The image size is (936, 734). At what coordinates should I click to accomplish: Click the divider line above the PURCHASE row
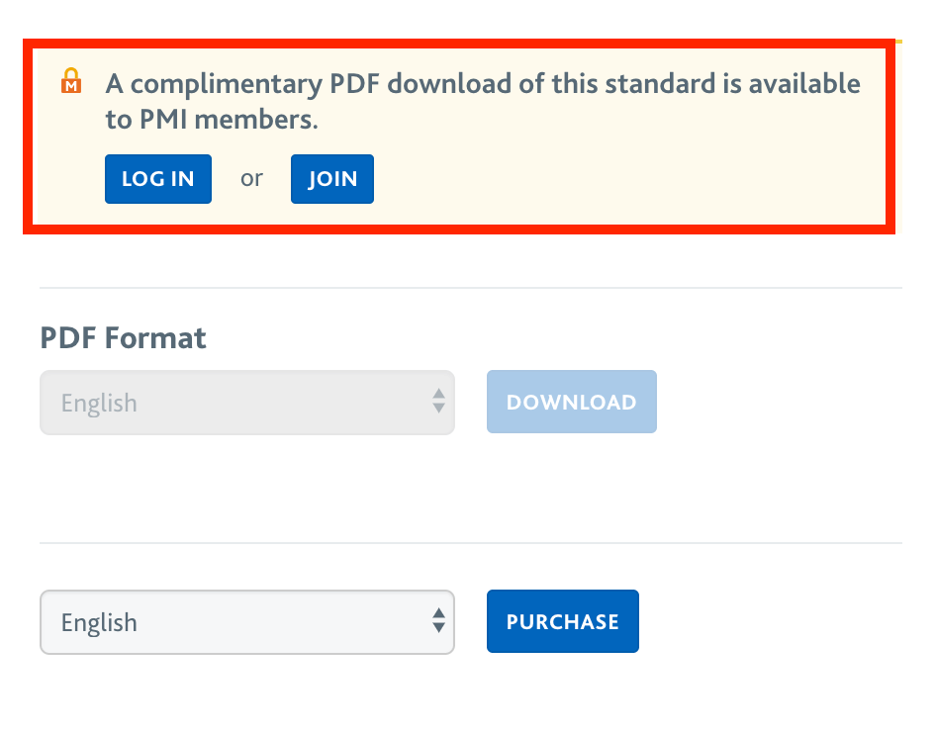(x=470, y=543)
